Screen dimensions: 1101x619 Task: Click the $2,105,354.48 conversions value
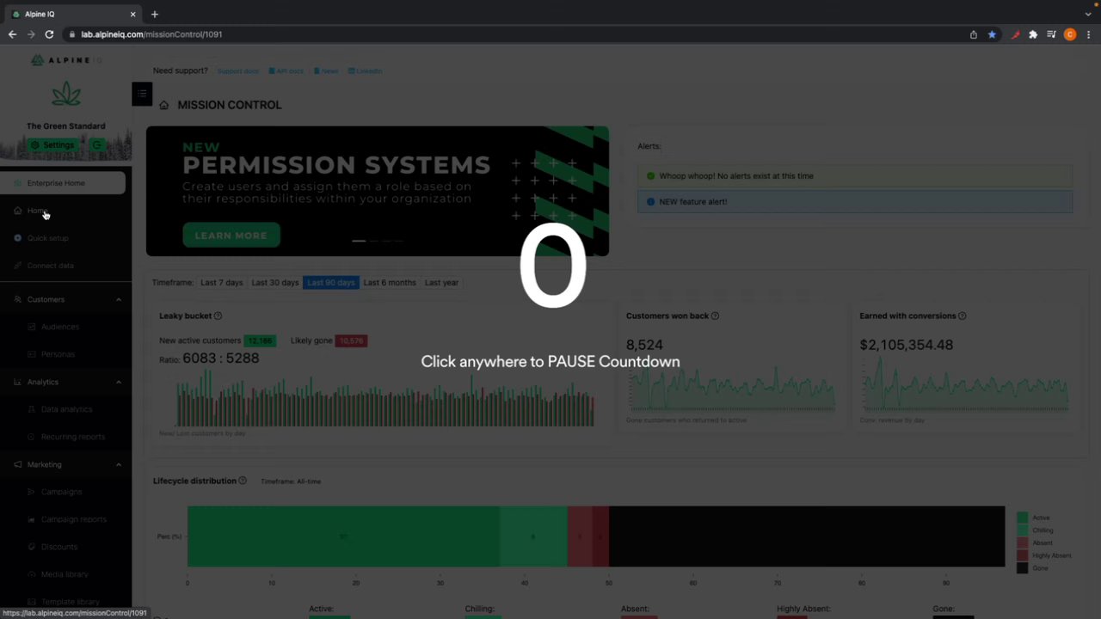pyautogui.click(x=906, y=345)
